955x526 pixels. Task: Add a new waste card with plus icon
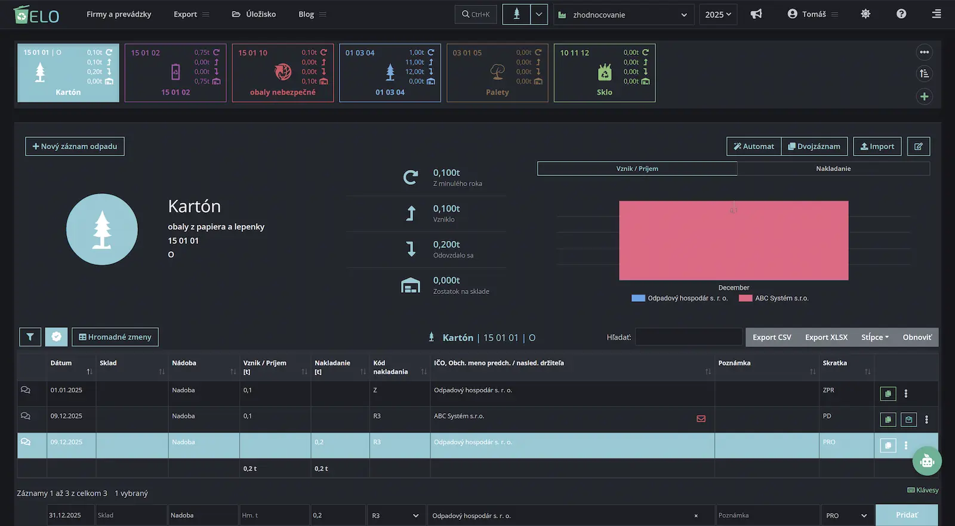point(925,97)
